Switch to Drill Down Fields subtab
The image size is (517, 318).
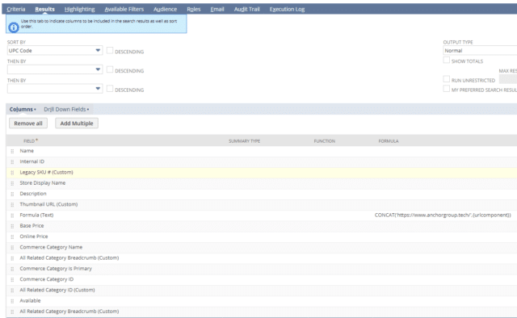pos(66,110)
